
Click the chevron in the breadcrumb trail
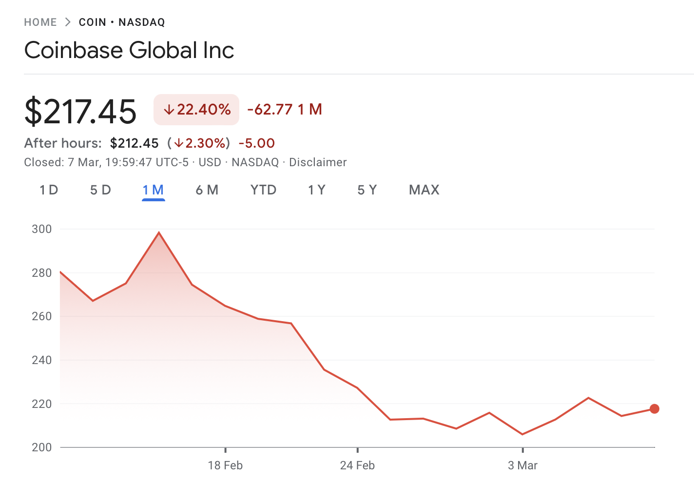(x=67, y=22)
